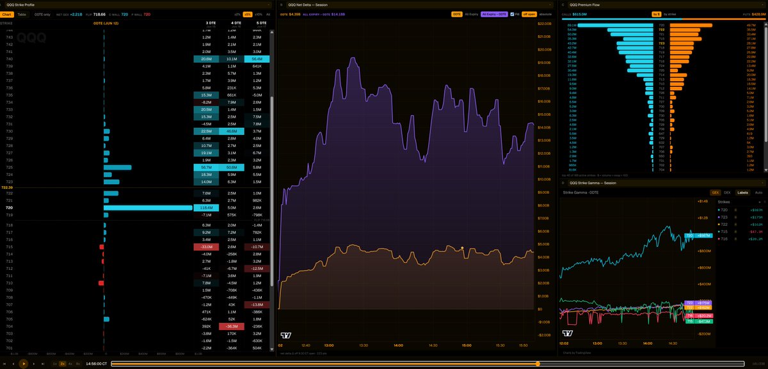
Task: Click the -36.3M cell at strike 704
Action: coord(232,326)
